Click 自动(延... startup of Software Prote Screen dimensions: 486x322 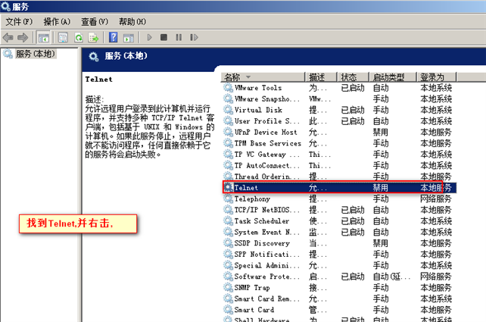pos(391,277)
